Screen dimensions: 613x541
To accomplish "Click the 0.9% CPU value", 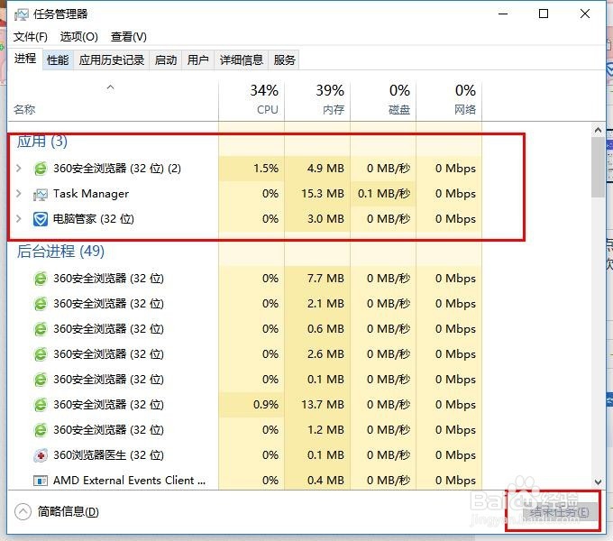I will (x=266, y=405).
